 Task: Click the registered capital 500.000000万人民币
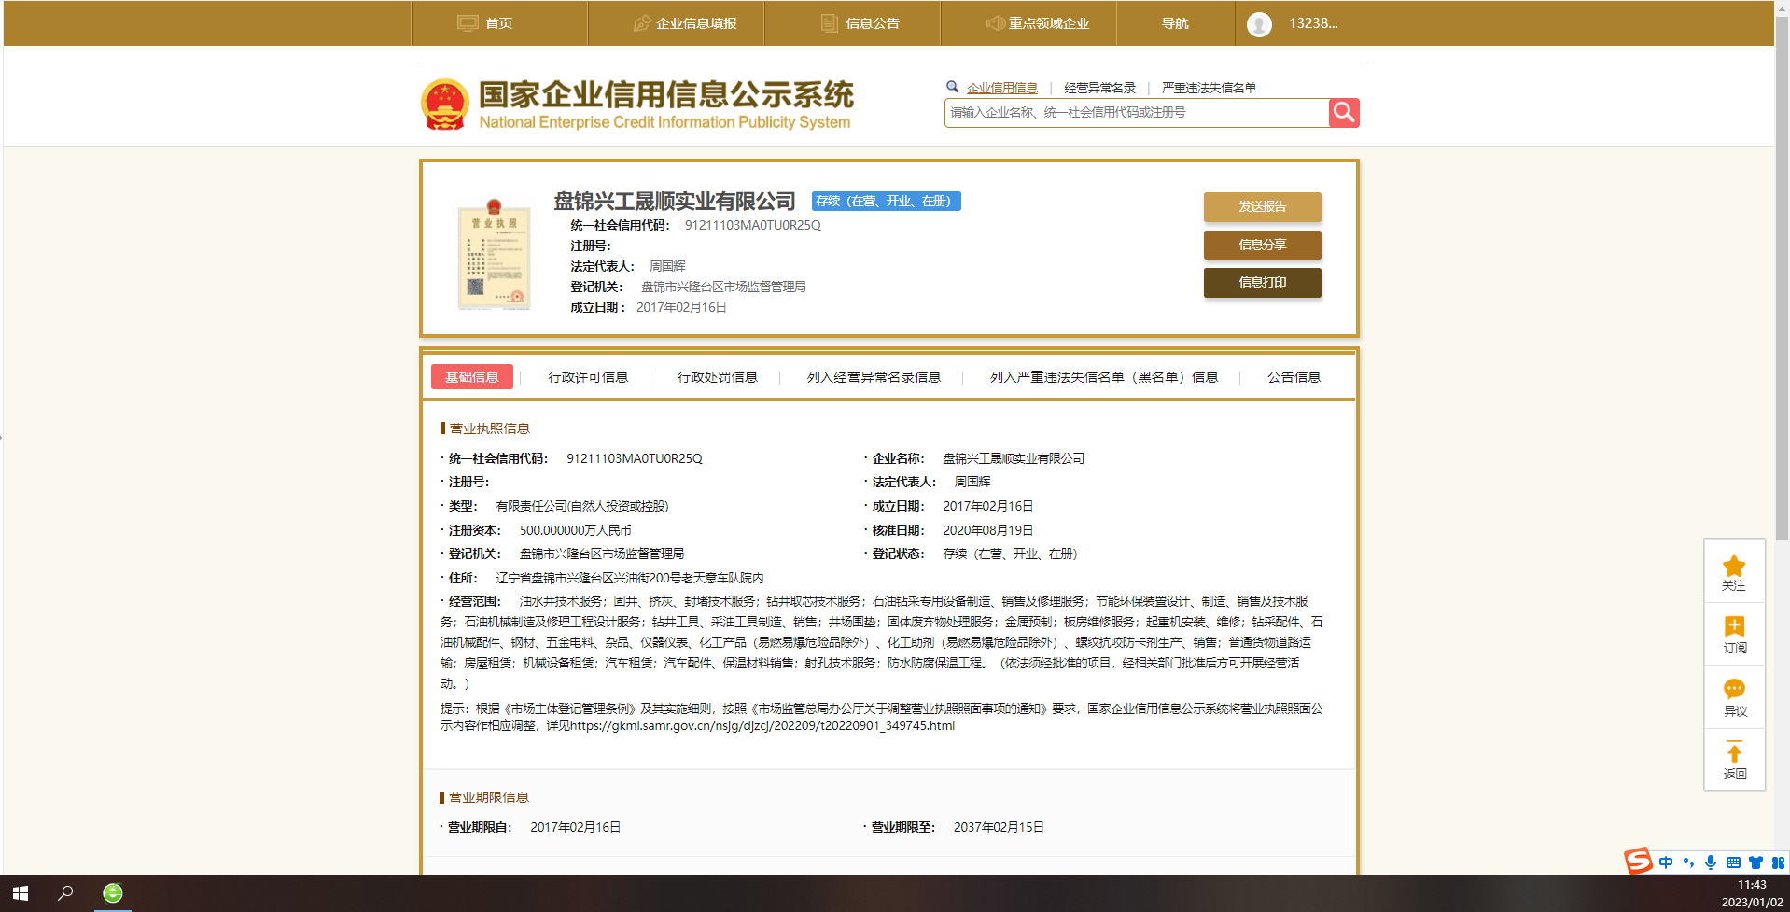[x=575, y=530]
